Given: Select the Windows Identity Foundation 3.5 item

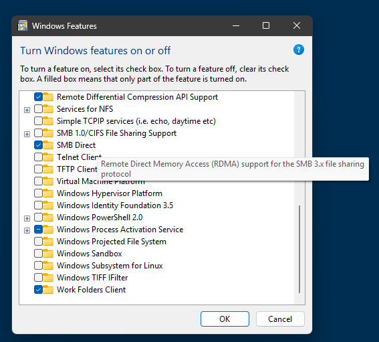Looking at the screenshot, I should coord(115,205).
